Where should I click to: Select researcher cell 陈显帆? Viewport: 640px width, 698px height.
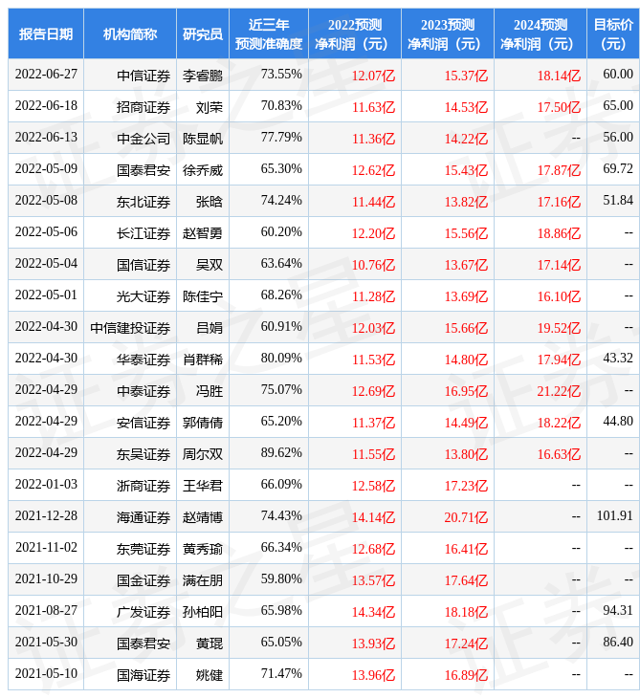[203, 139]
